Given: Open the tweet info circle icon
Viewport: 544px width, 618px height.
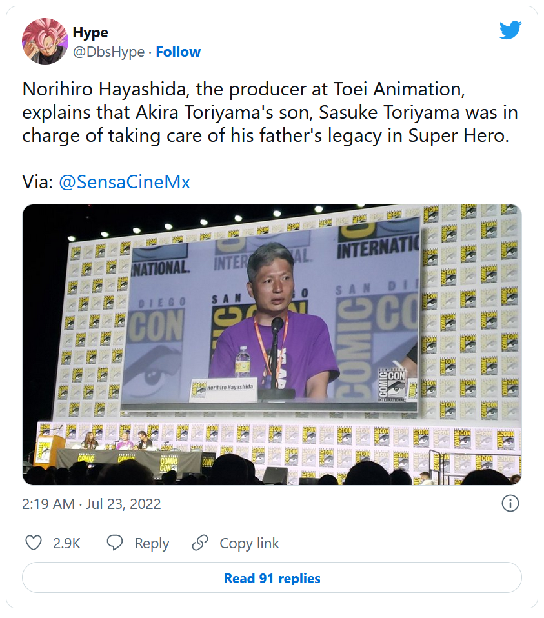Looking at the screenshot, I should [x=510, y=504].
